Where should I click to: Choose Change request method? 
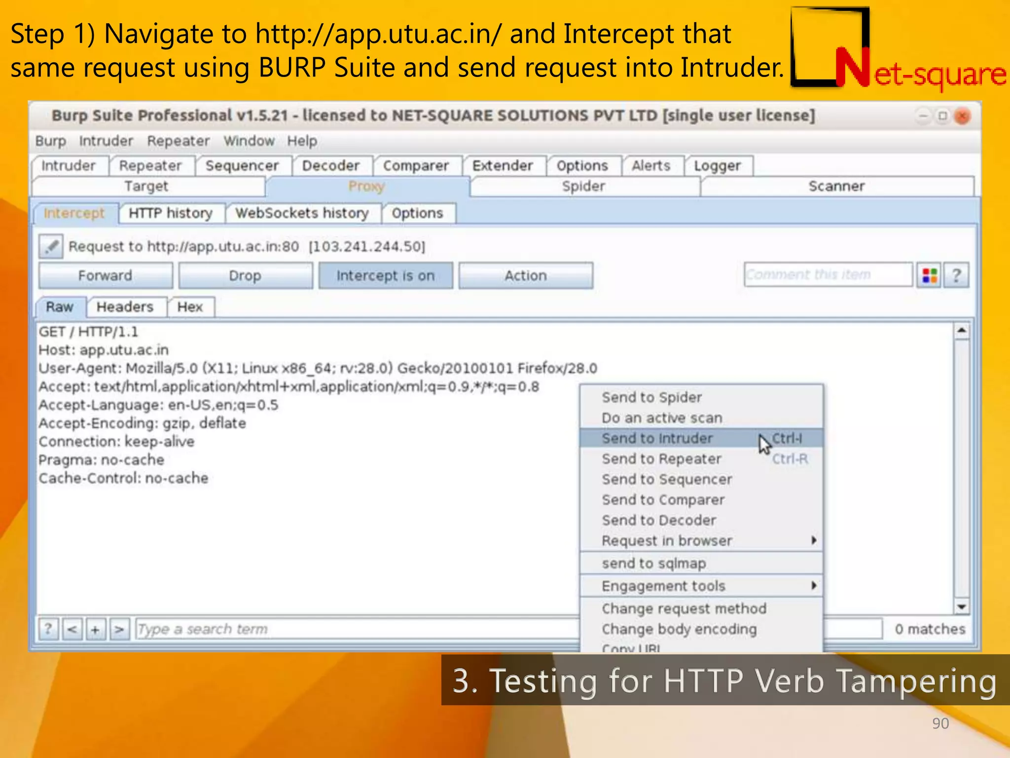tap(701, 608)
